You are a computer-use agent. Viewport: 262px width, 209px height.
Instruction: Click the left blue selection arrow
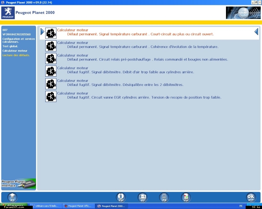(x=42, y=32)
